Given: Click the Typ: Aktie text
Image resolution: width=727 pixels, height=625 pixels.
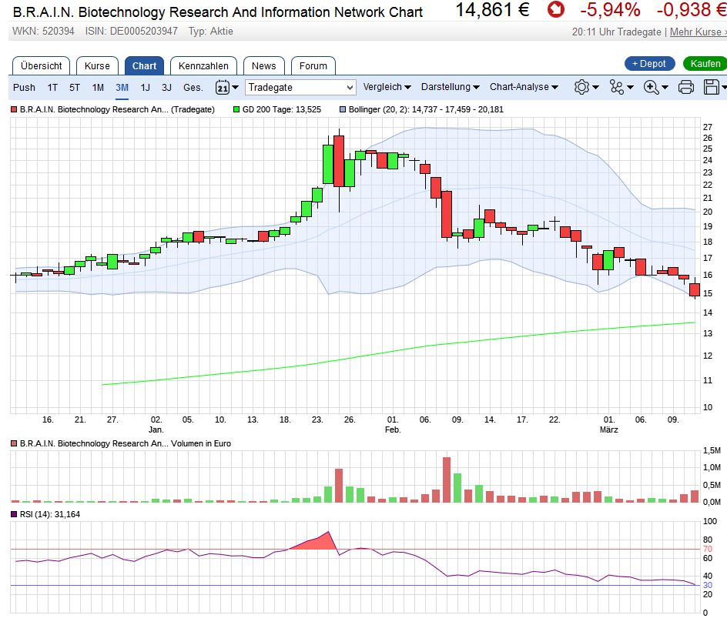Looking at the screenshot, I should [210, 32].
